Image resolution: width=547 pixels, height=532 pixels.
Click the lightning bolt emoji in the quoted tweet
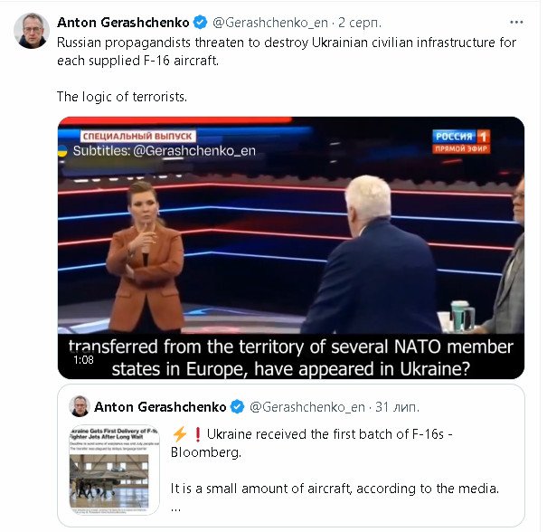click(x=177, y=432)
